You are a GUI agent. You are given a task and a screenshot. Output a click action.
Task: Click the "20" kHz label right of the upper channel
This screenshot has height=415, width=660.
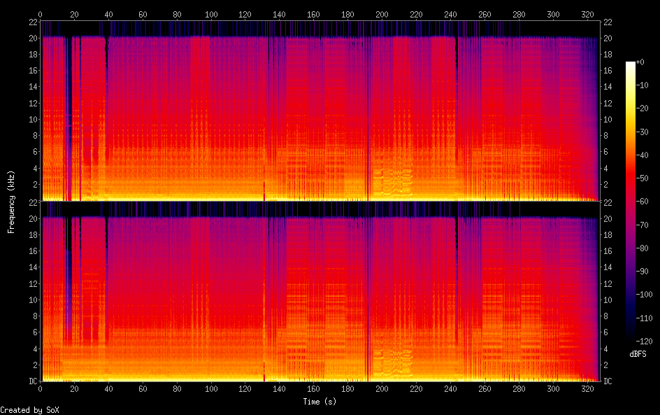(x=608, y=38)
